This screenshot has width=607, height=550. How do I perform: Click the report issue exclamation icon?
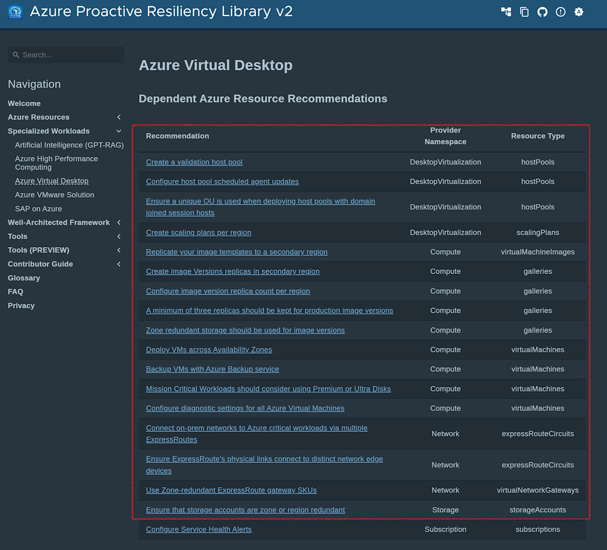(560, 12)
